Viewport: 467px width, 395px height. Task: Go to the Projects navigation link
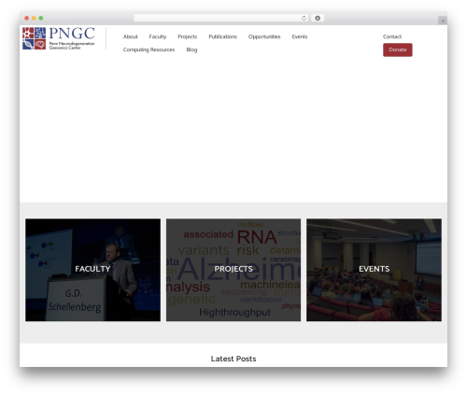188,36
